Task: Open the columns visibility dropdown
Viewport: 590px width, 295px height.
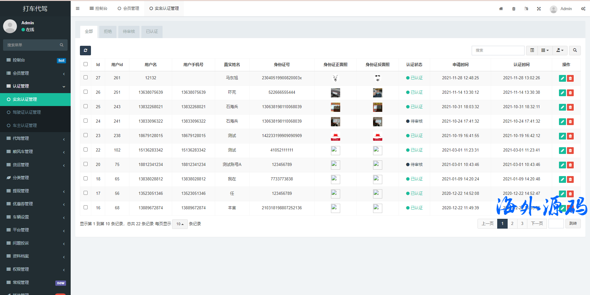Action: [545, 50]
